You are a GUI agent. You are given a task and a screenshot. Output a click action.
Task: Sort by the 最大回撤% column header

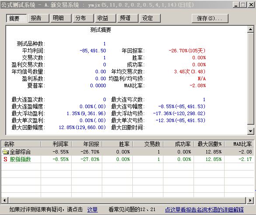coord(209,144)
